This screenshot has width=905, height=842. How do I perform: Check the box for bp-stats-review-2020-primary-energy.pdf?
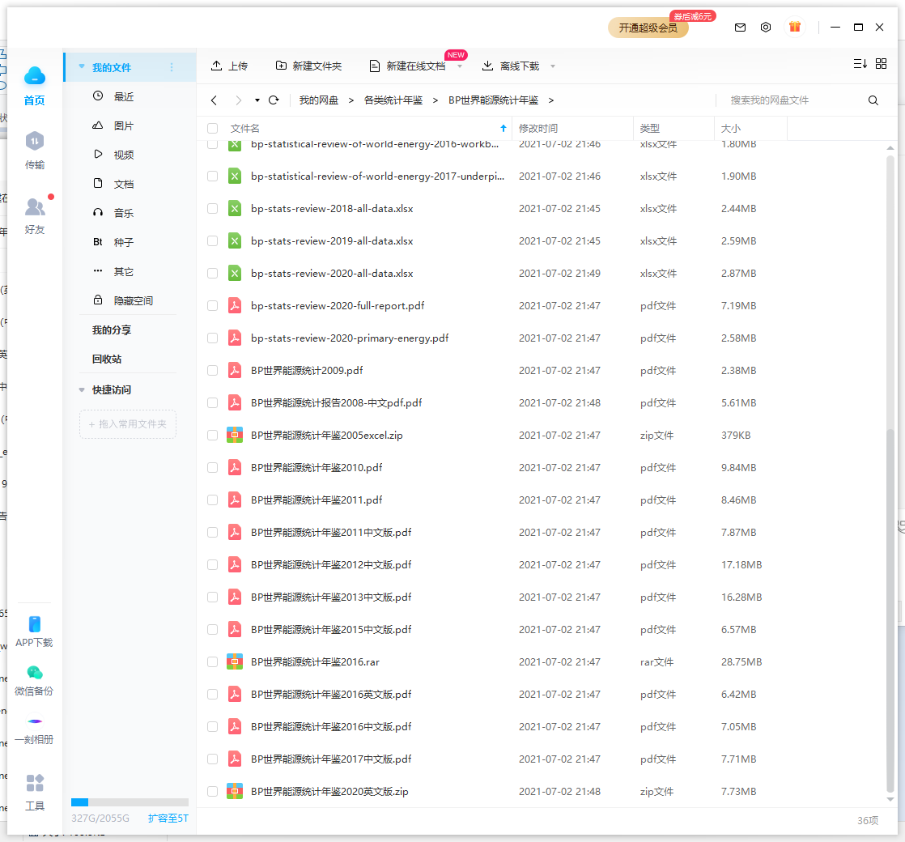click(x=212, y=338)
